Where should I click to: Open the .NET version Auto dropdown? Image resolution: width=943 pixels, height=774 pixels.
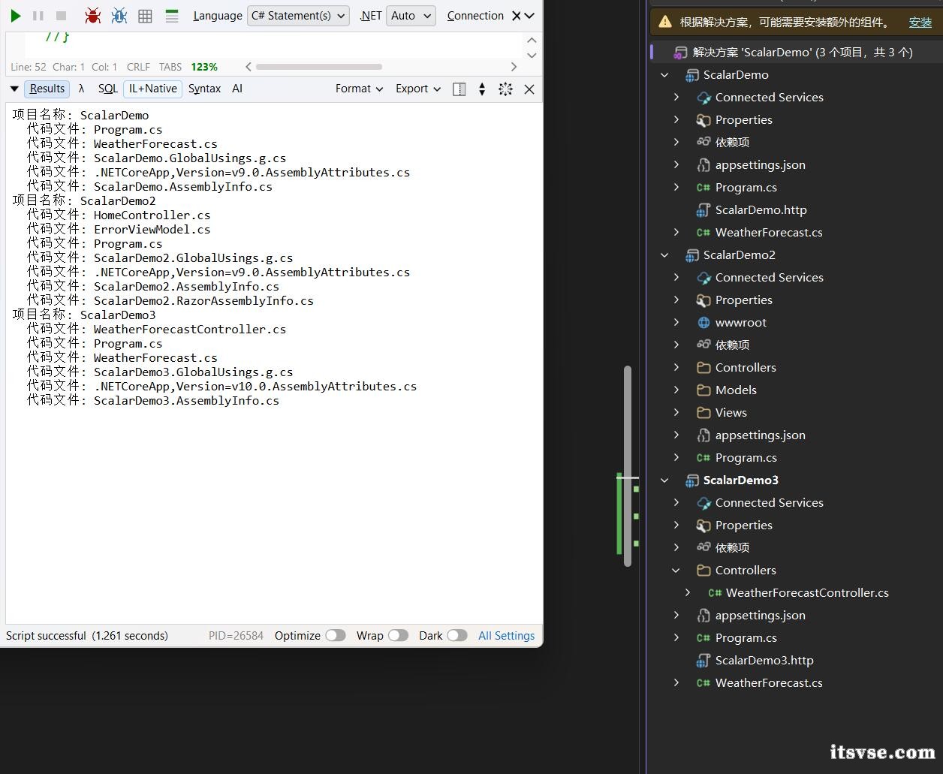click(411, 16)
